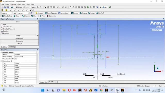This screenshot has width=165, height=93.
Task: Click the New Plane icon beside XYPlane
Action: click(15, 13)
